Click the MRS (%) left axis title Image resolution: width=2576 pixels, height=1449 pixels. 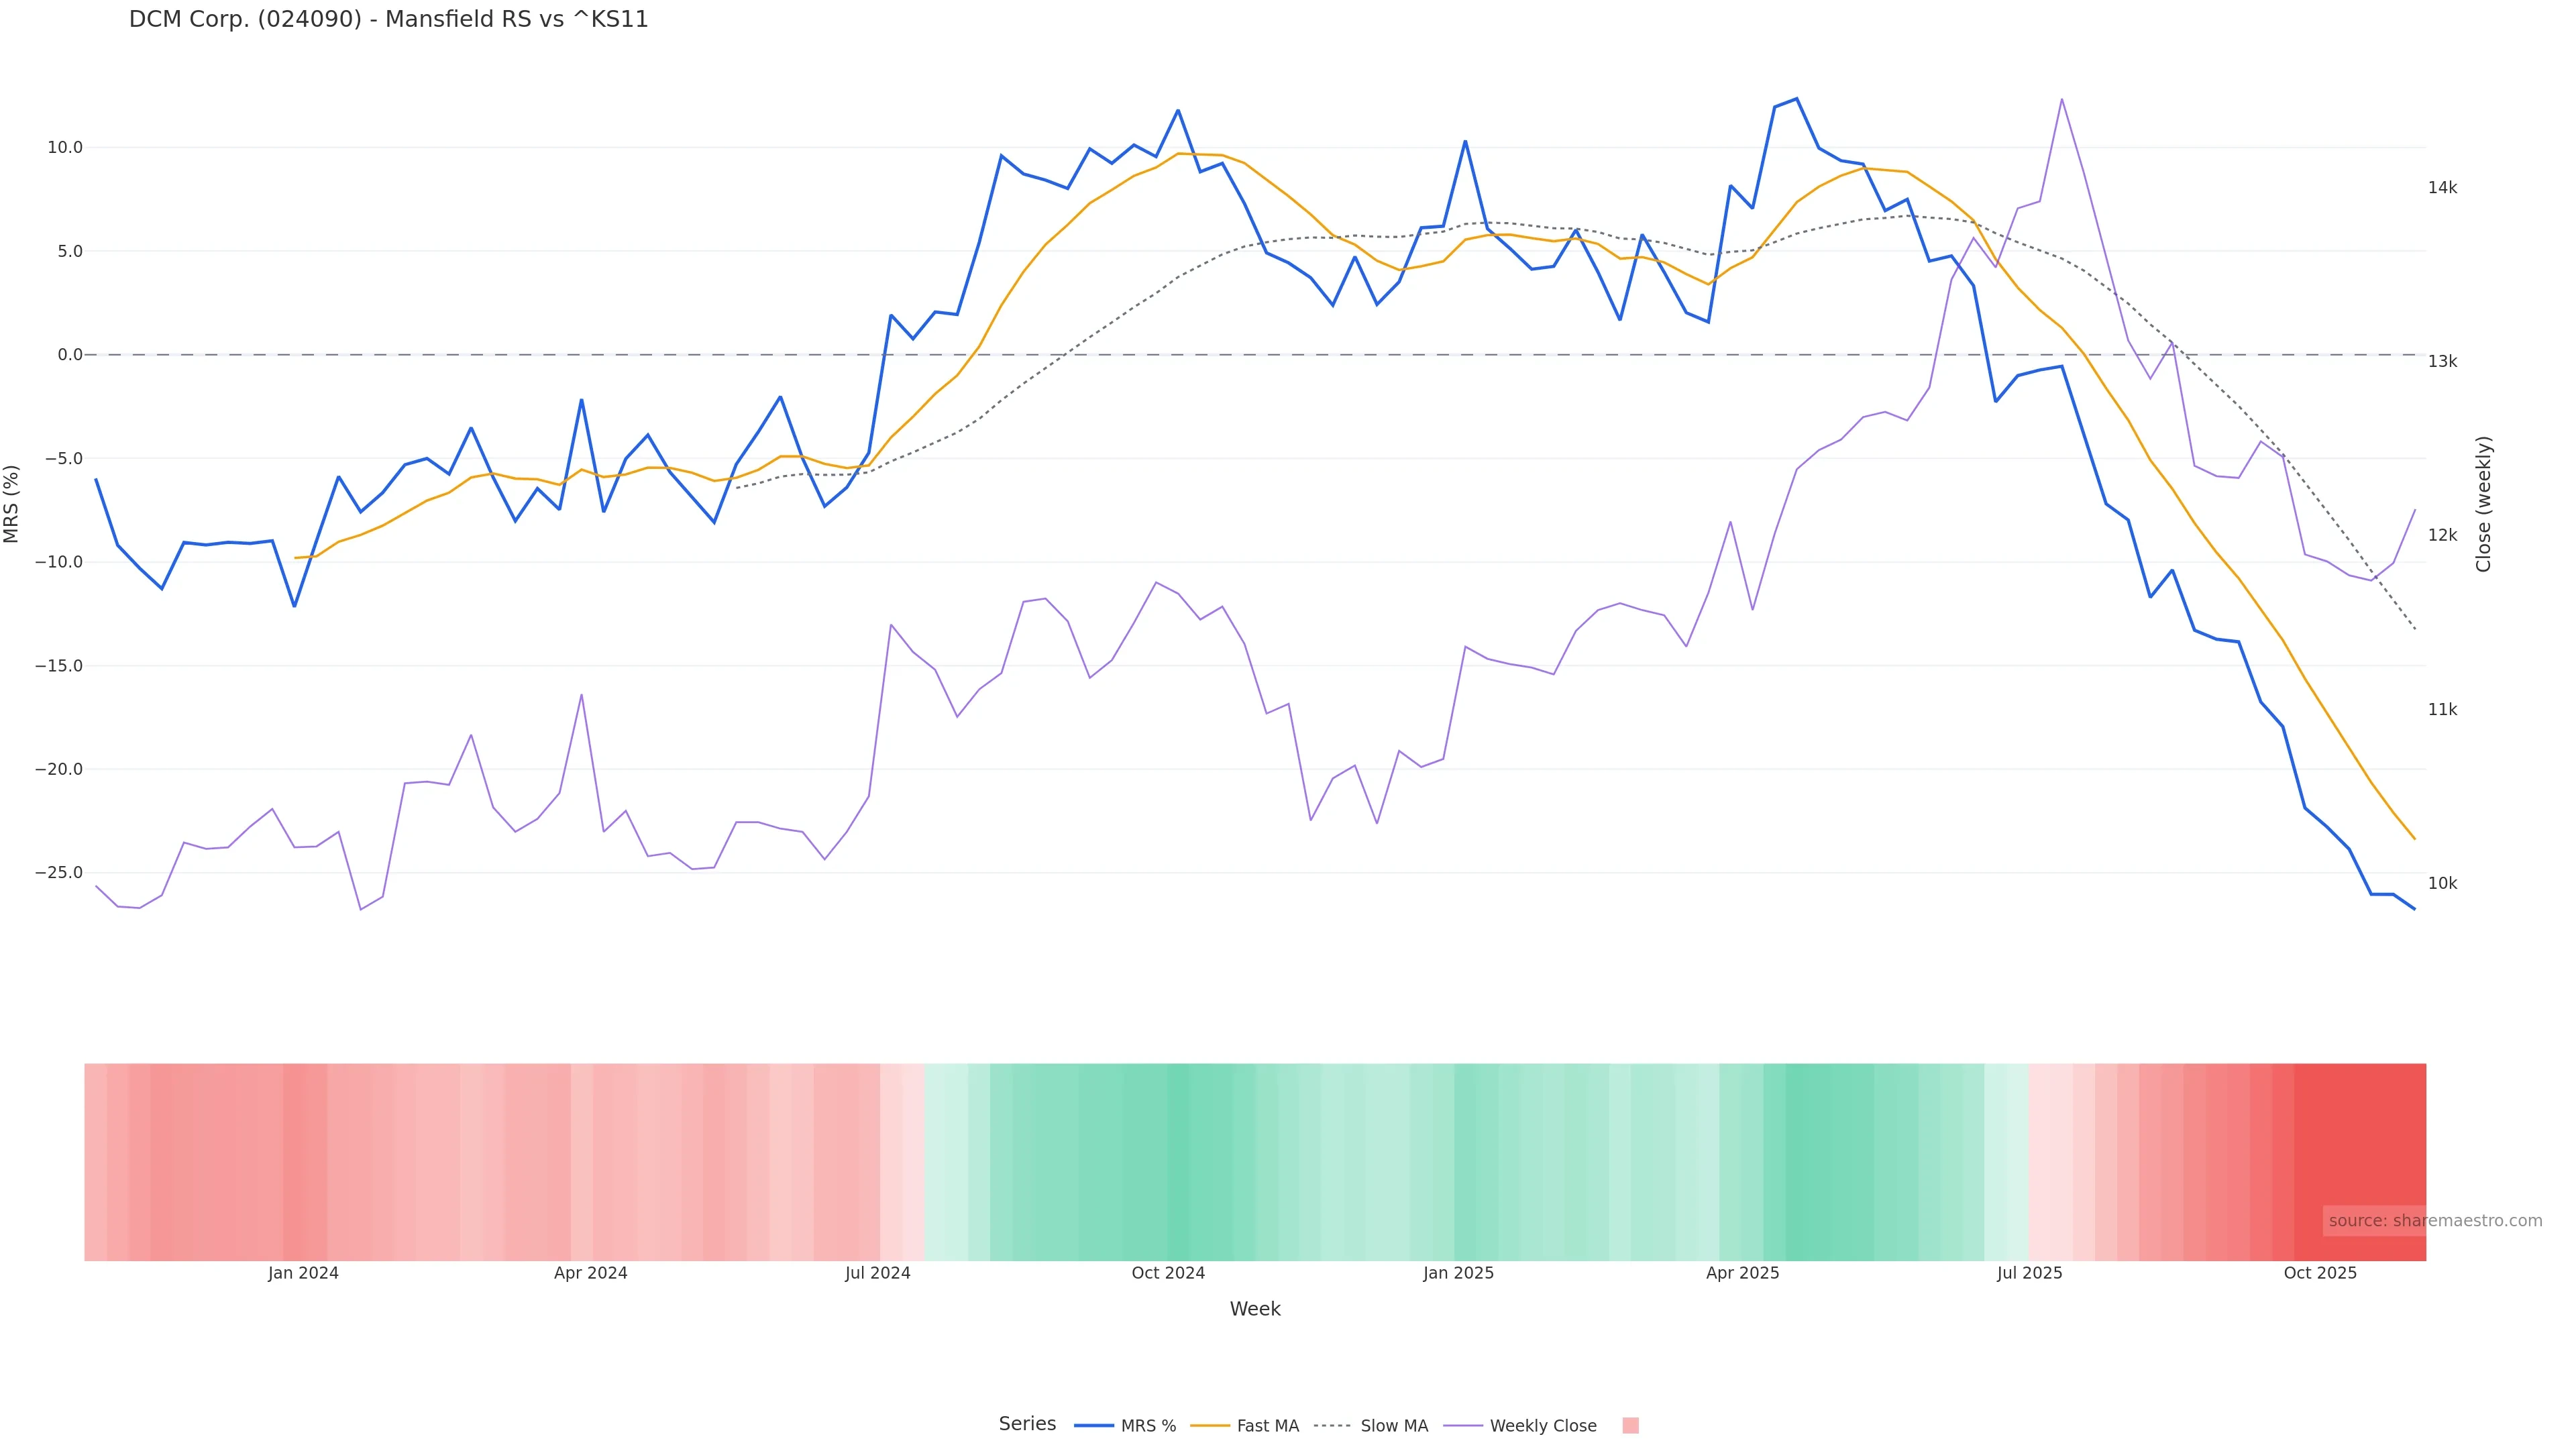pos(12,504)
